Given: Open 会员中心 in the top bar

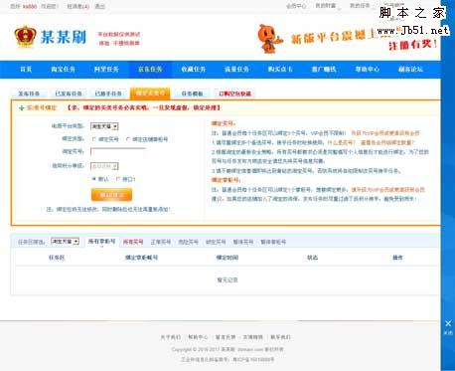Looking at the screenshot, I should click(296, 6).
